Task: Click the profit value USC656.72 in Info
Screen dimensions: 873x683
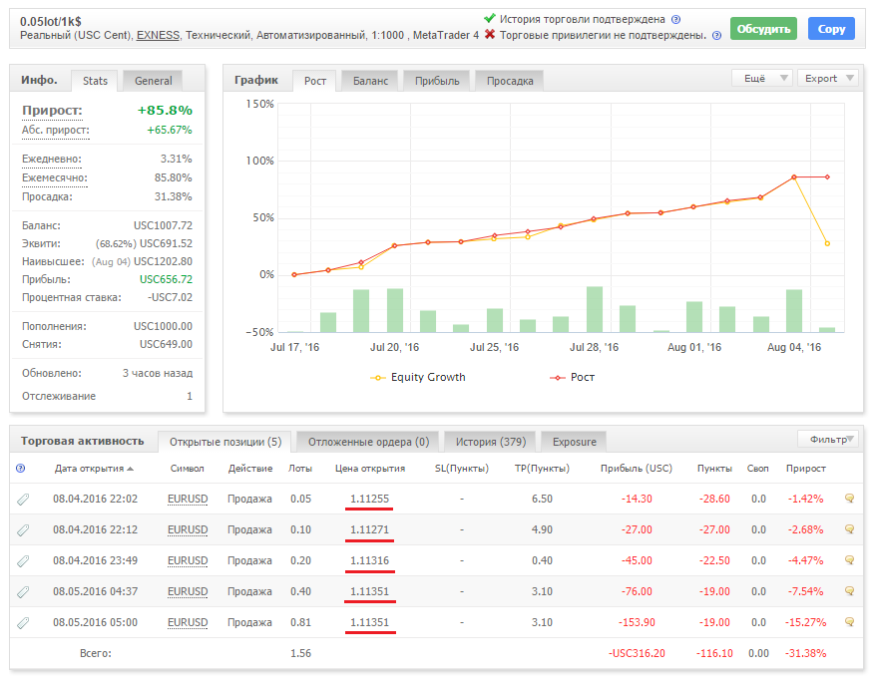Action: 166,279
